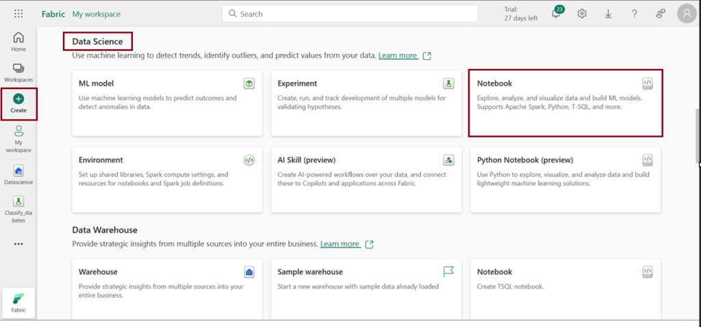Click Learn more link under Data Warehouse
This screenshot has height=327, width=701.
pos(340,244)
